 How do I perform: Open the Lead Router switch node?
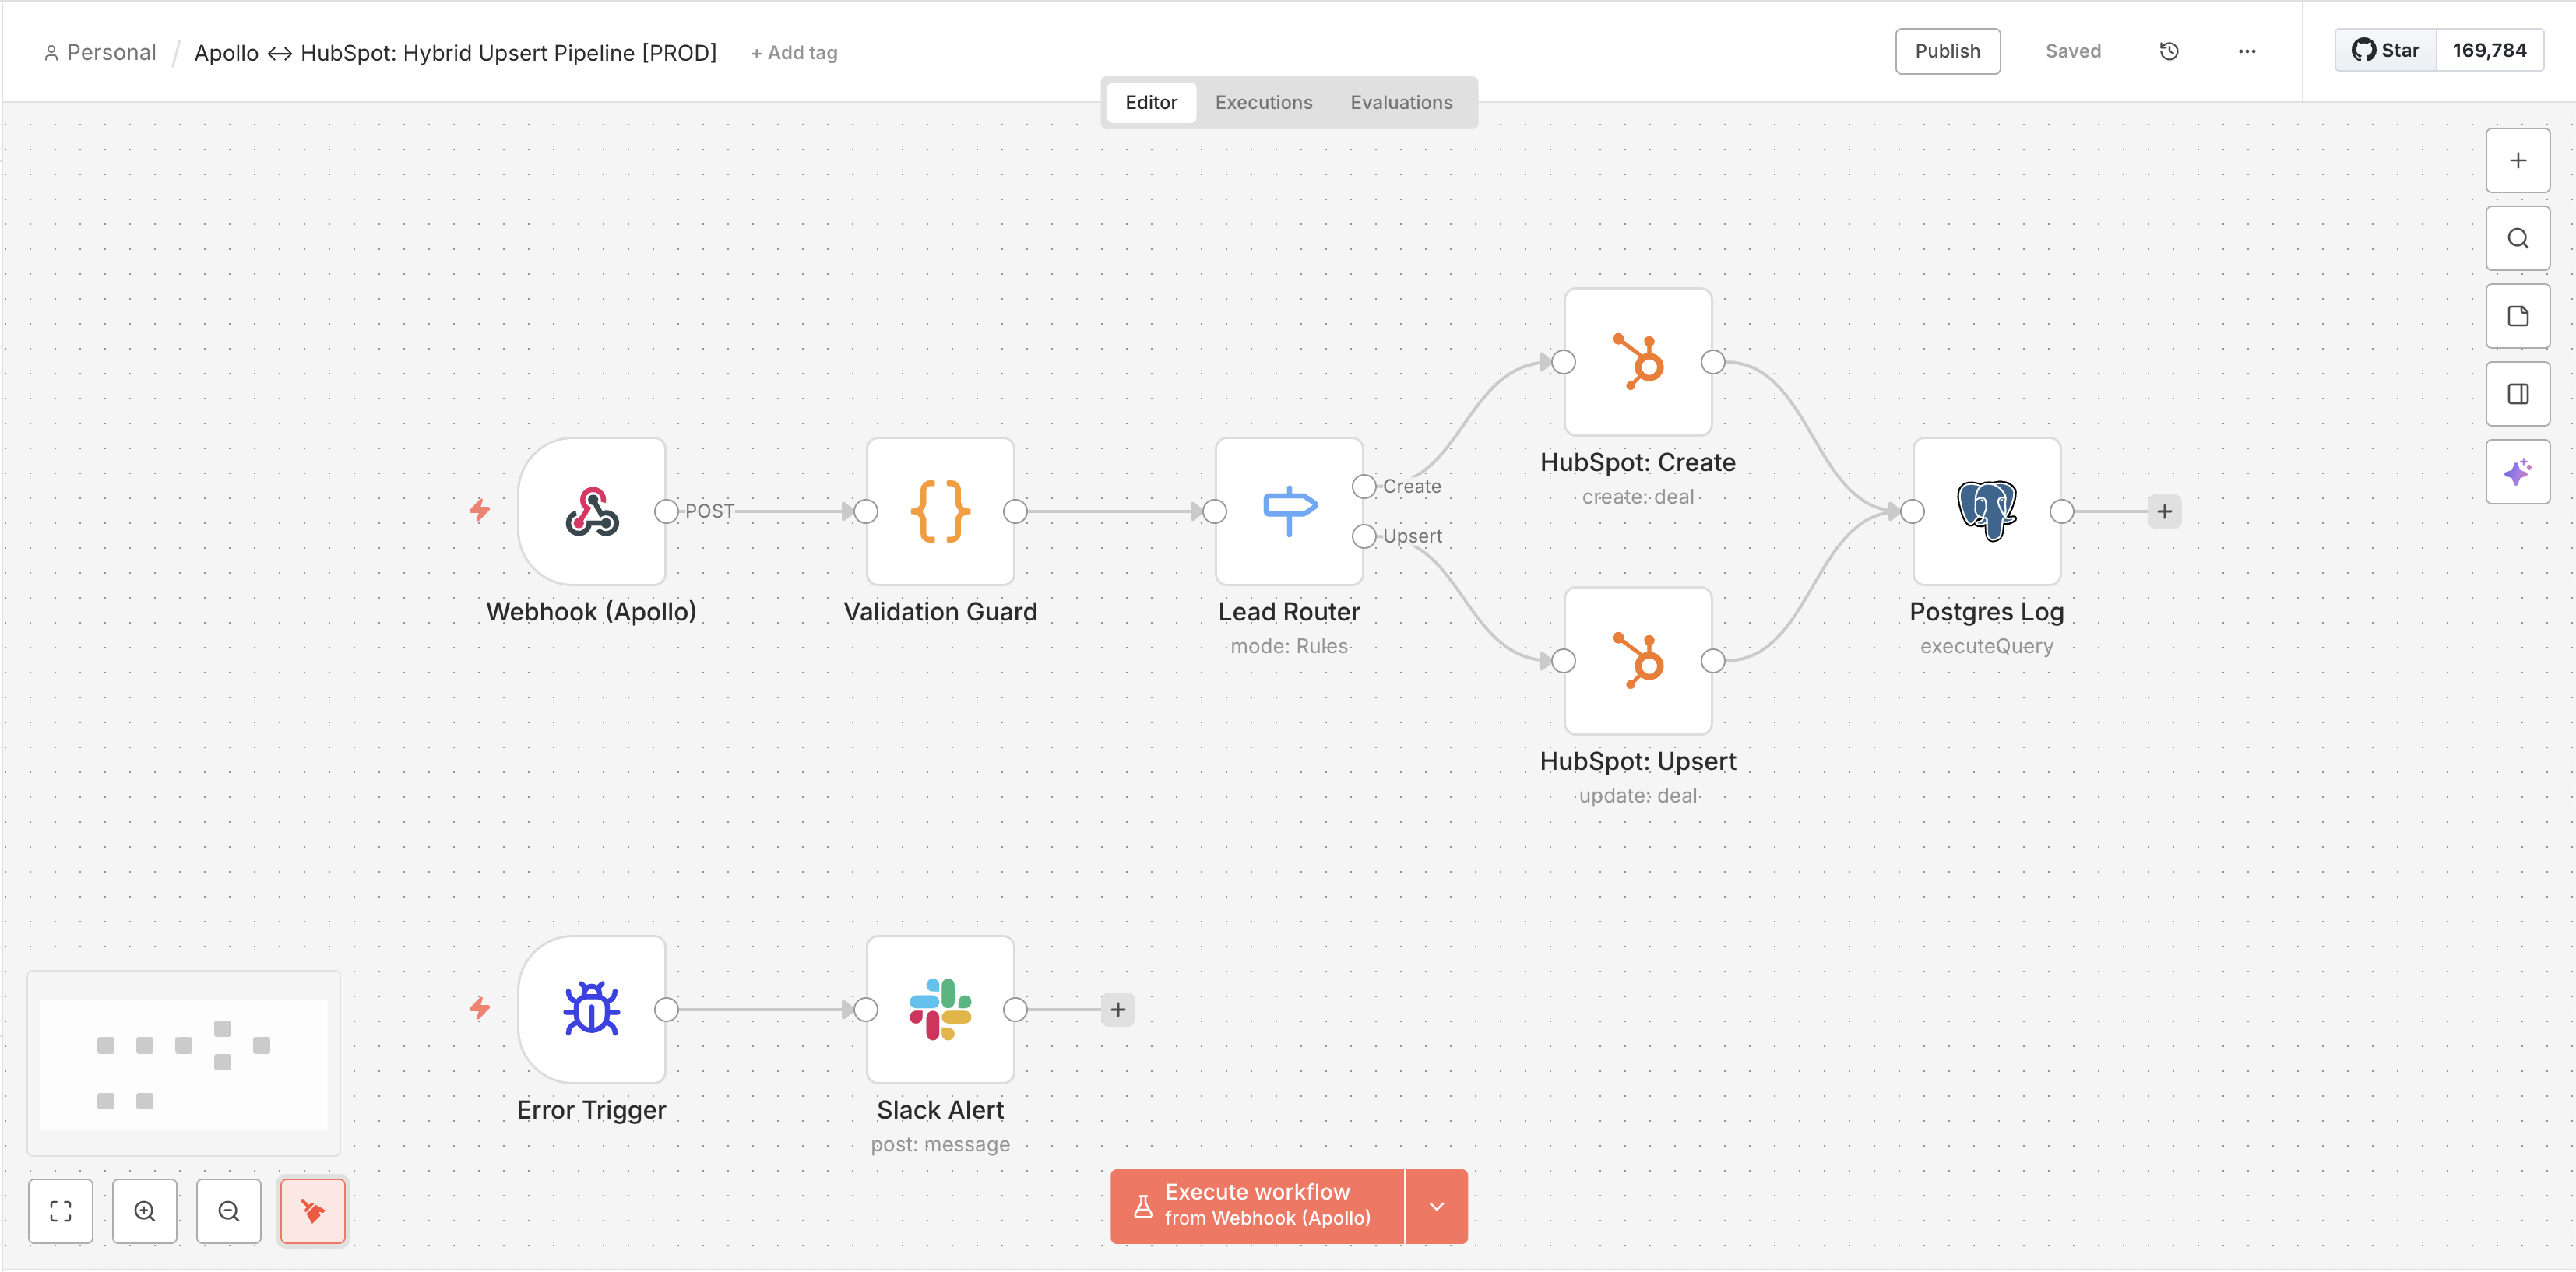(1289, 511)
